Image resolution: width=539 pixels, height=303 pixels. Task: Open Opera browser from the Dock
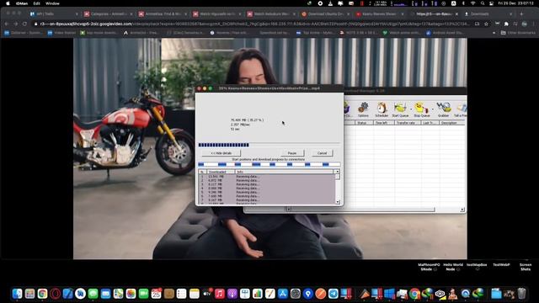55,294
